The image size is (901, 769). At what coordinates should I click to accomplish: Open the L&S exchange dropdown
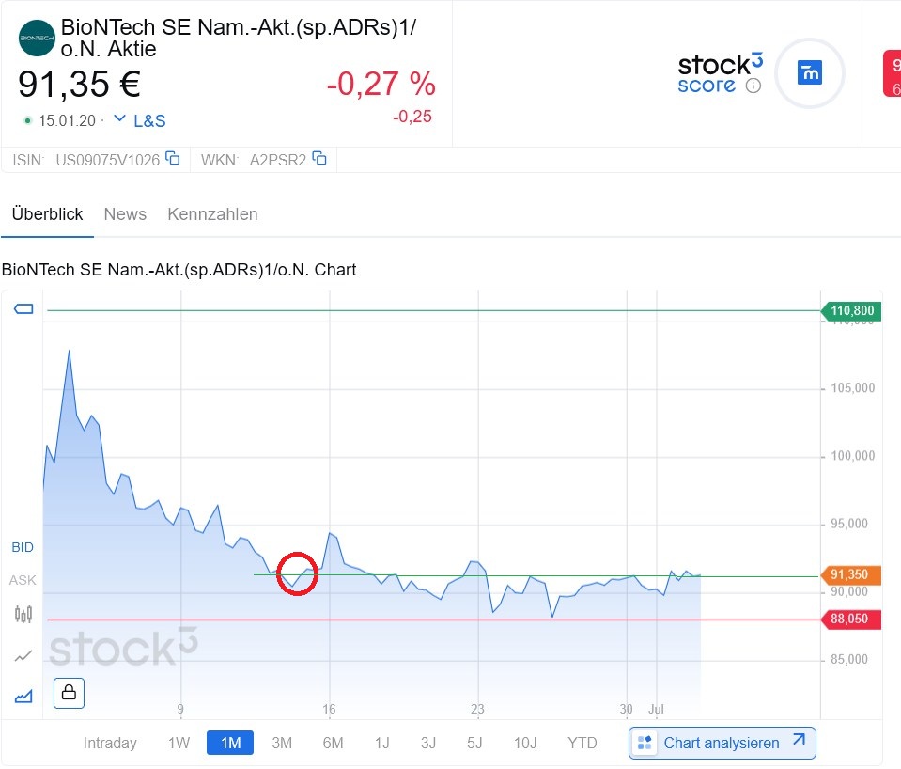[x=139, y=120]
